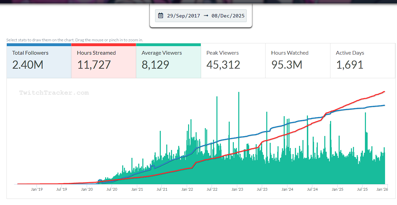Click the 1,691 active days value
This screenshot has height=205, width=397.
point(350,65)
